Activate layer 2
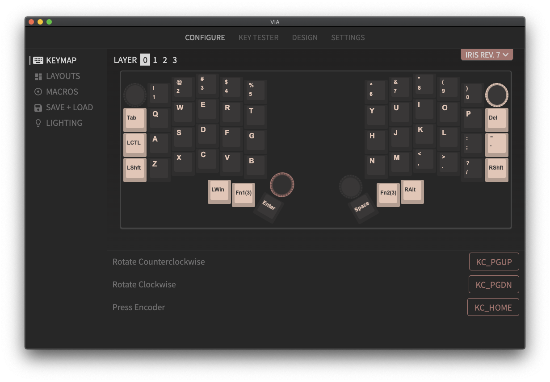 coord(164,60)
